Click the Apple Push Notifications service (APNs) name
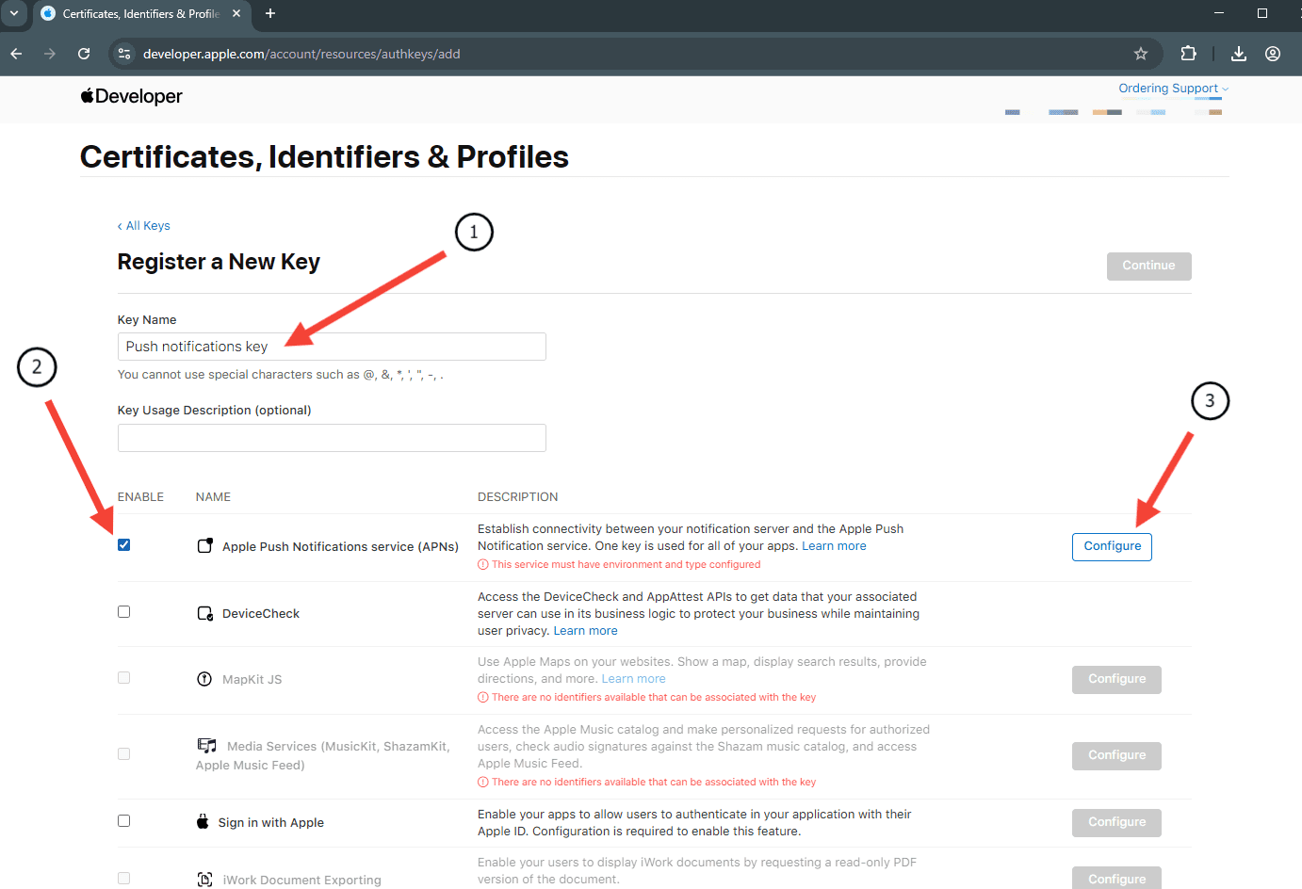1302x889 pixels. pyautogui.click(x=340, y=546)
